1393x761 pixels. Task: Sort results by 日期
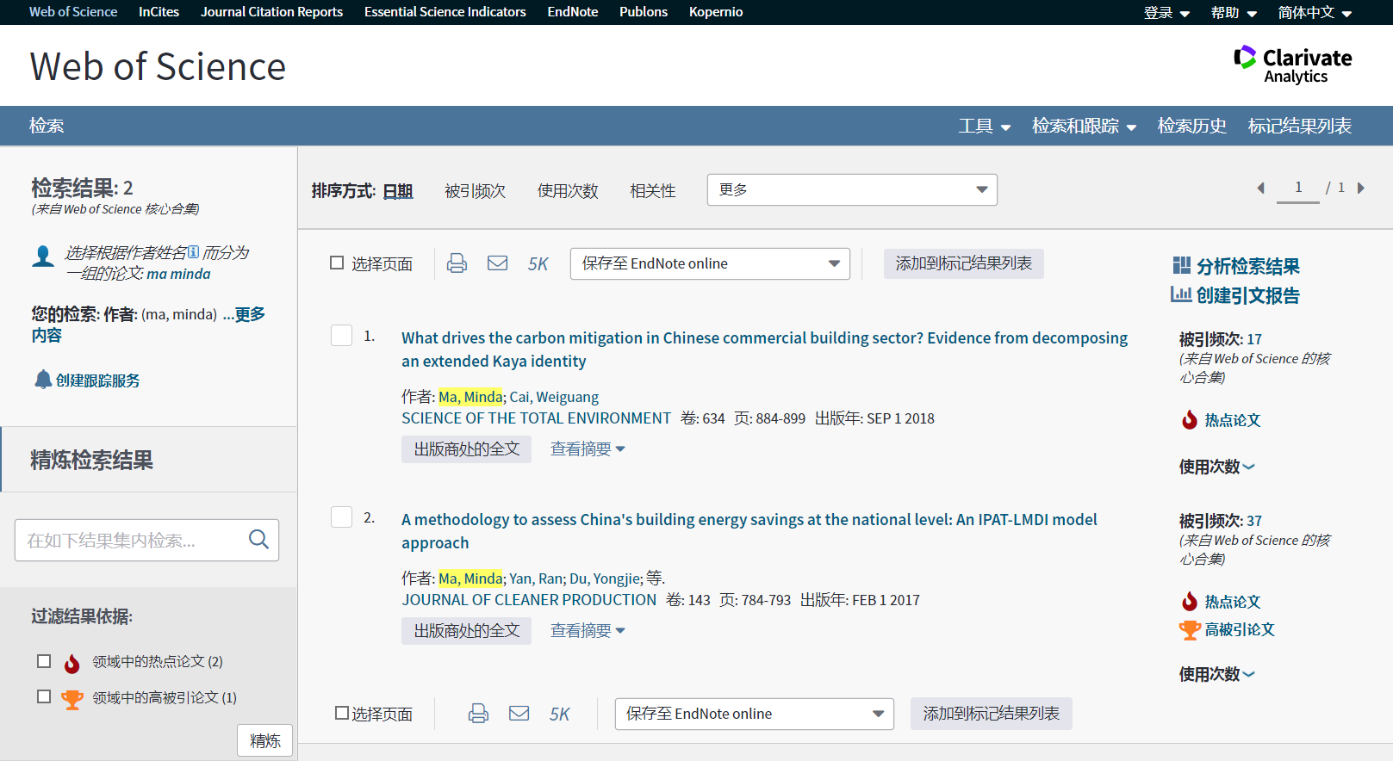click(398, 191)
